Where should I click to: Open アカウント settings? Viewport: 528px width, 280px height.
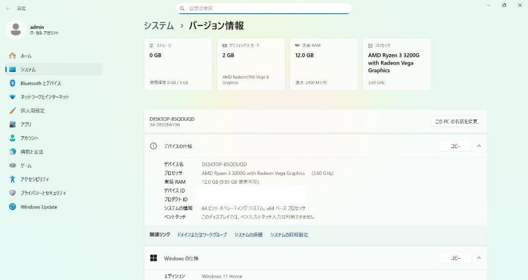click(x=54, y=138)
